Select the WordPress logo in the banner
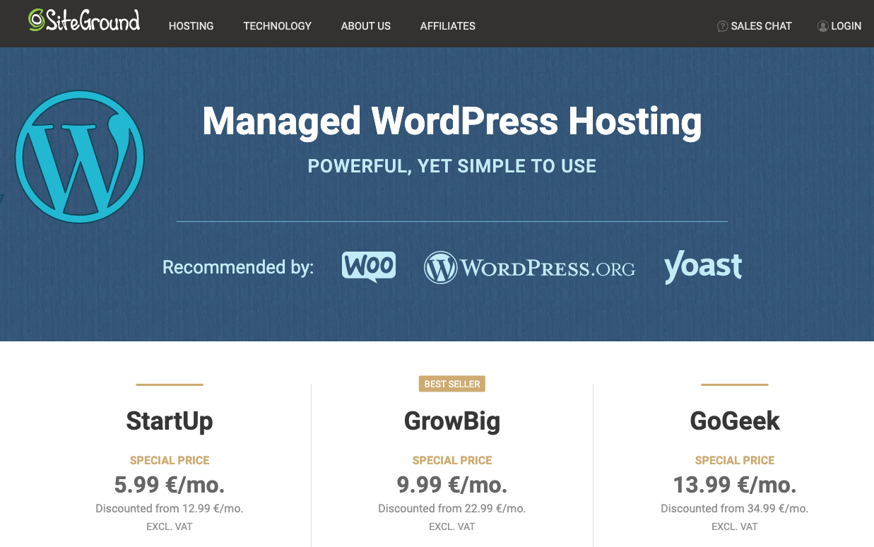 click(79, 157)
